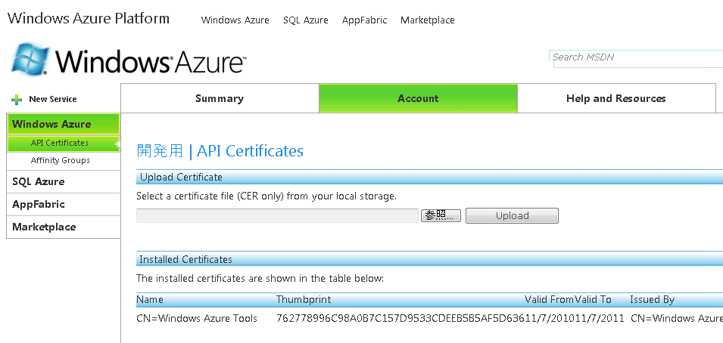Open SQL Azure in the top navigation
Viewport: 723px width, 343px height.
coord(306,20)
